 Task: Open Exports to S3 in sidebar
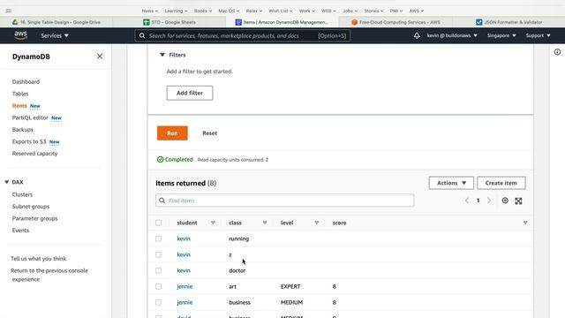point(29,141)
